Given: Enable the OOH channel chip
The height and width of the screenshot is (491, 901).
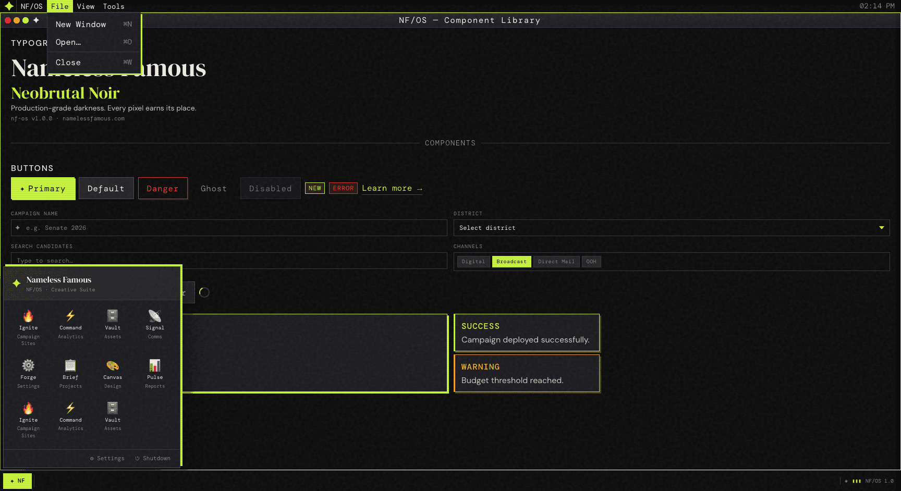Looking at the screenshot, I should point(591,261).
